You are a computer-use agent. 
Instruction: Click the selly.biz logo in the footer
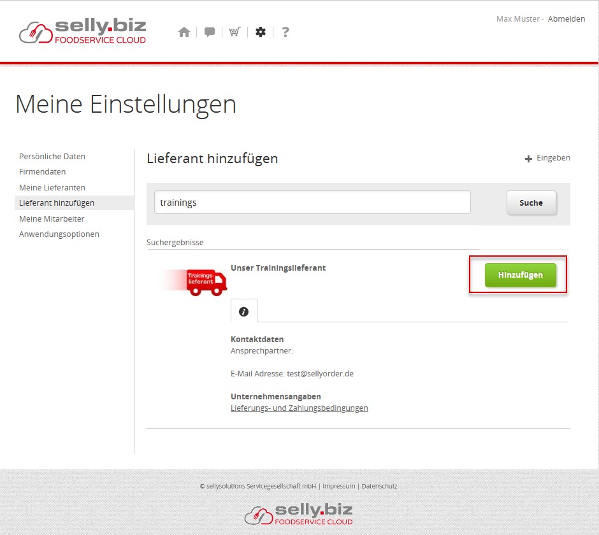(299, 513)
